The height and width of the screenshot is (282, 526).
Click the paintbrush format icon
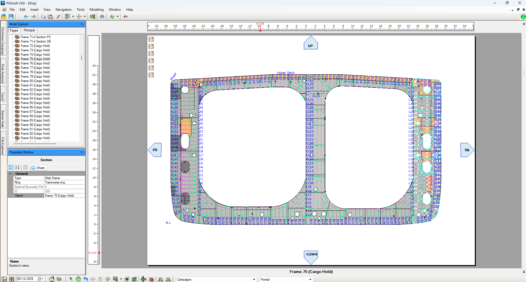coord(58,16)
